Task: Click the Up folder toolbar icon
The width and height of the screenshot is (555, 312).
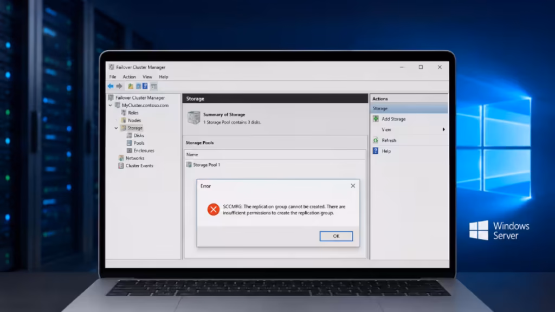Action: (x=131, y=86)
